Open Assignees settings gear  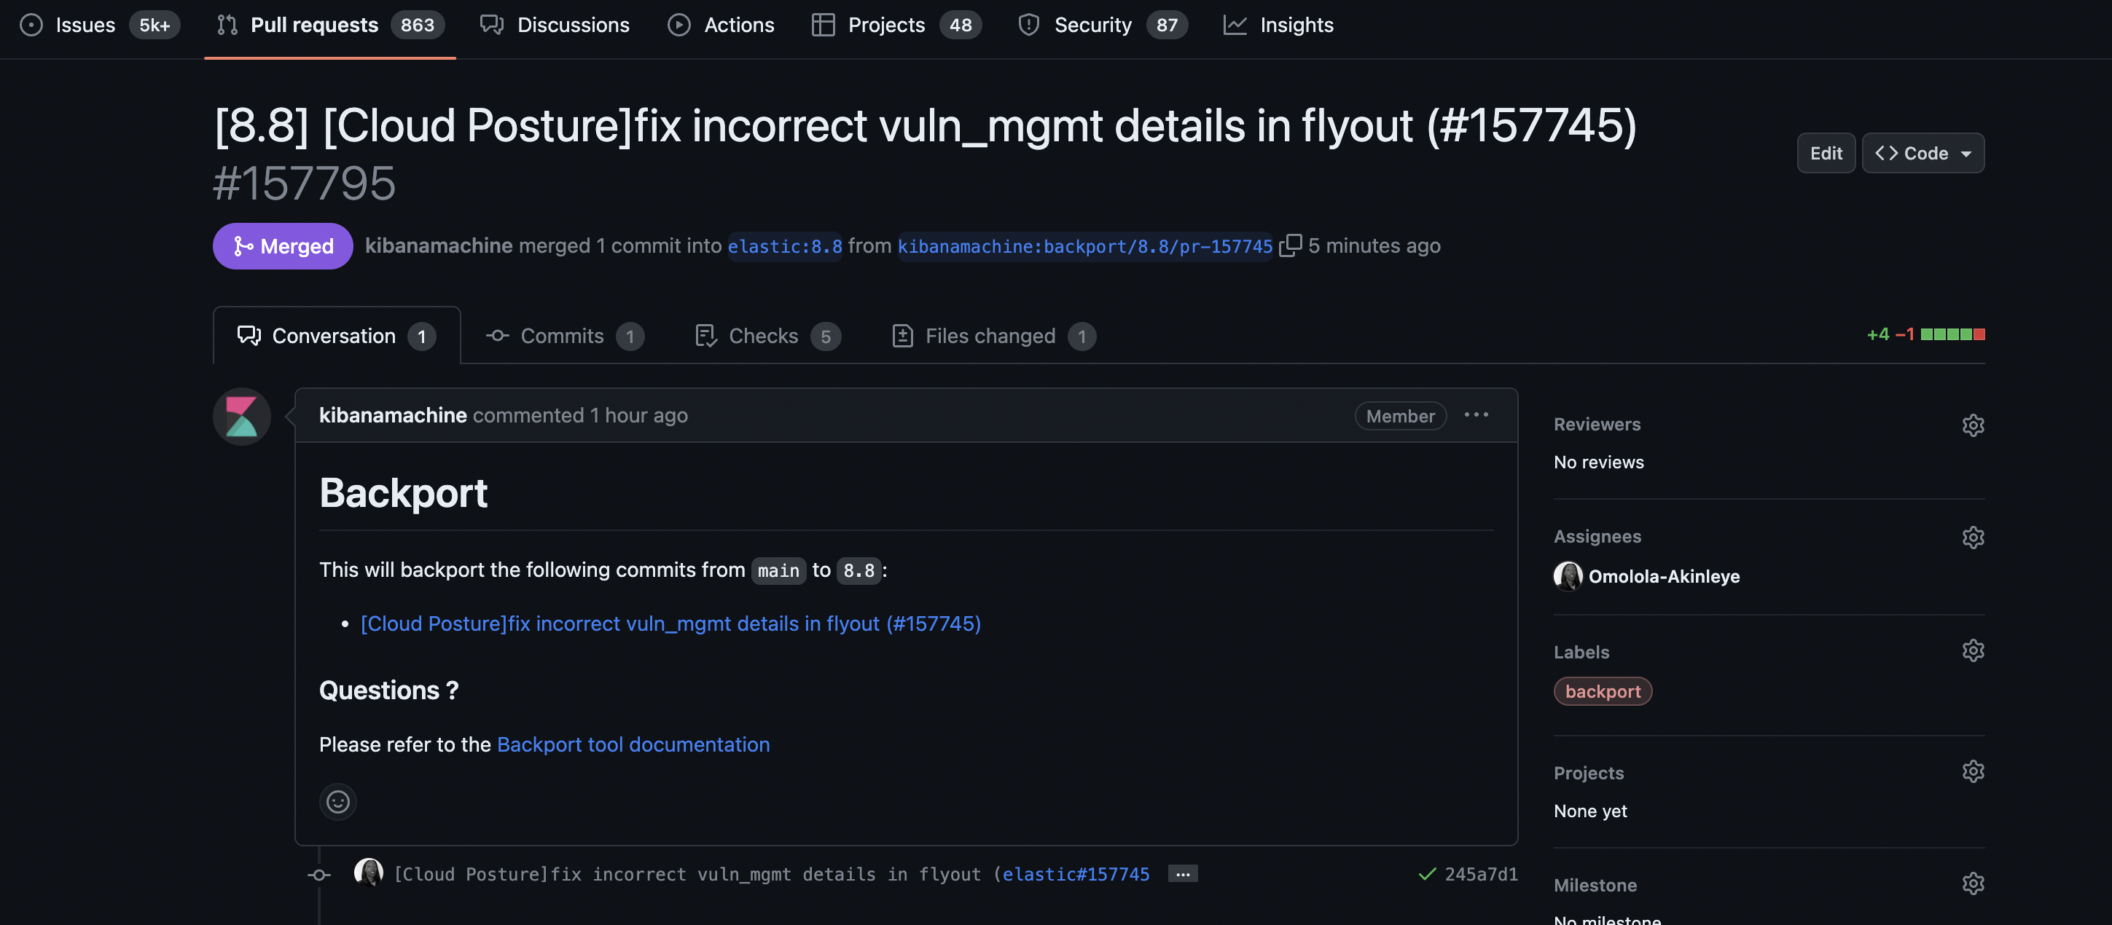1974,537
